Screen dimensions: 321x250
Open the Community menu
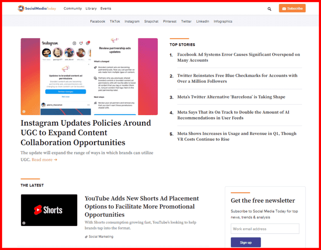point(73,9)
